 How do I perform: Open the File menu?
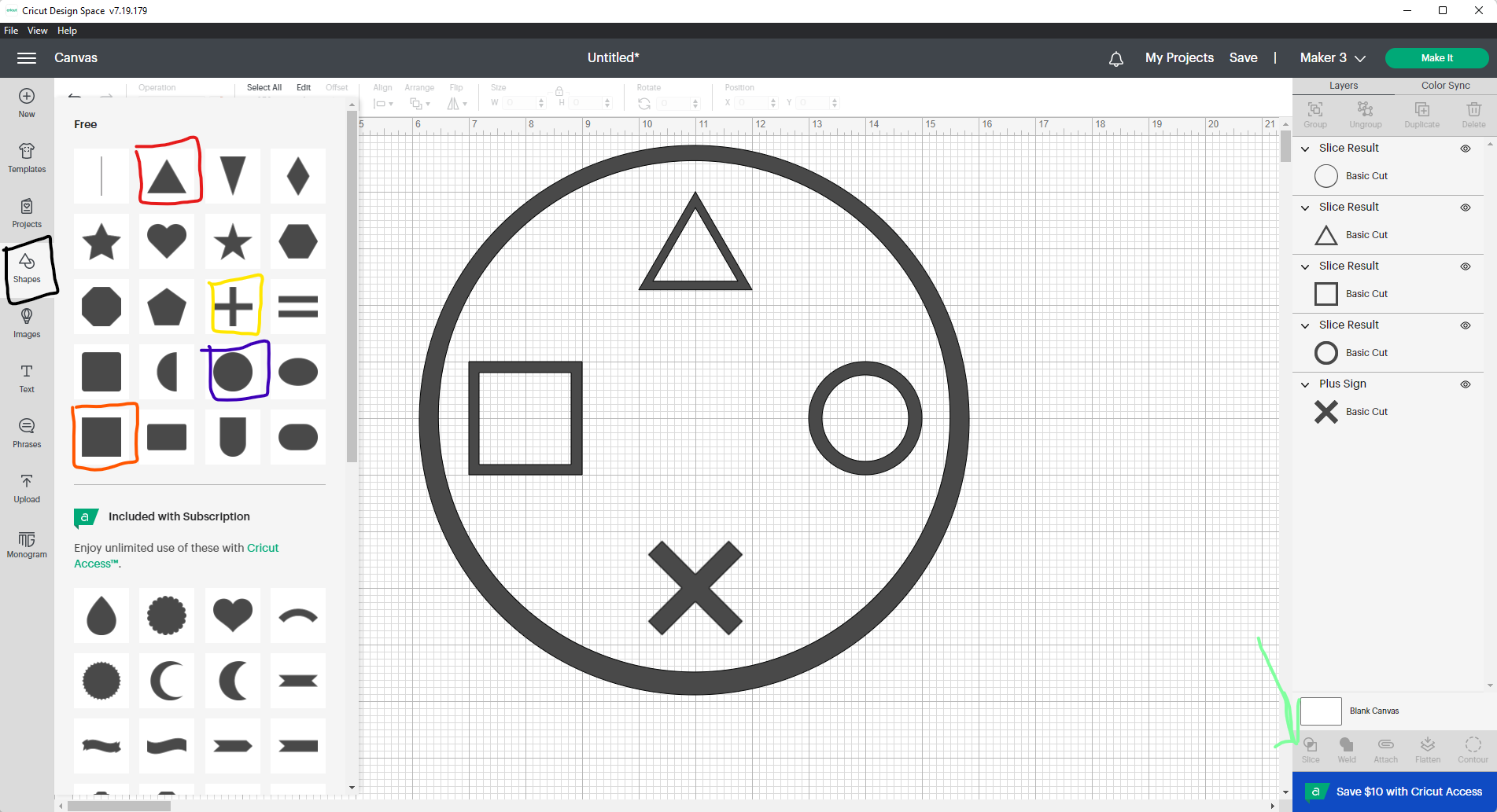[11, 31]
